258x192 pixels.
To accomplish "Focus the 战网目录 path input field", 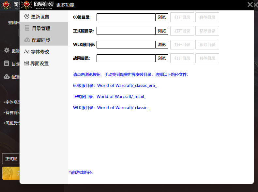I will click(x=126, y=58).
